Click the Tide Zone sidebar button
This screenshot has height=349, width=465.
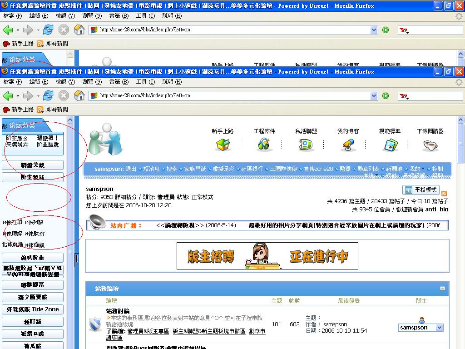tap(33, 309)
